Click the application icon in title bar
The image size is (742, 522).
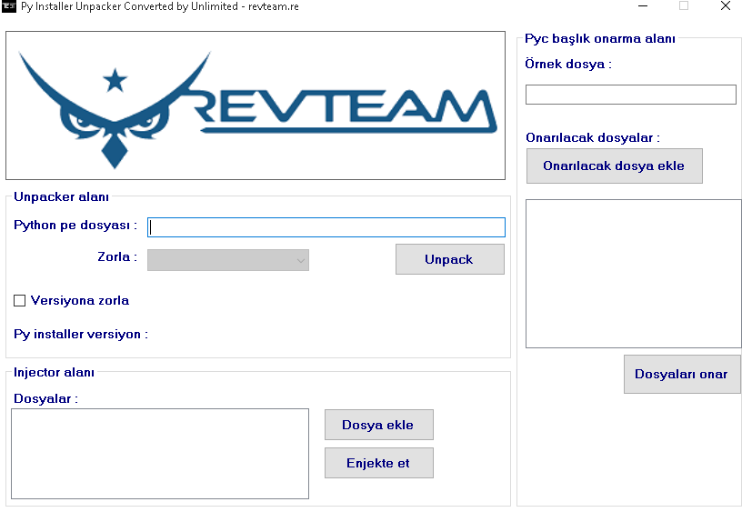point(9,6)
